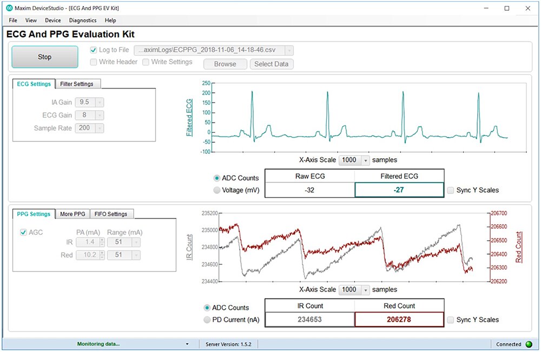Click the Red PA (mA) value field

[x=88, y=255]
